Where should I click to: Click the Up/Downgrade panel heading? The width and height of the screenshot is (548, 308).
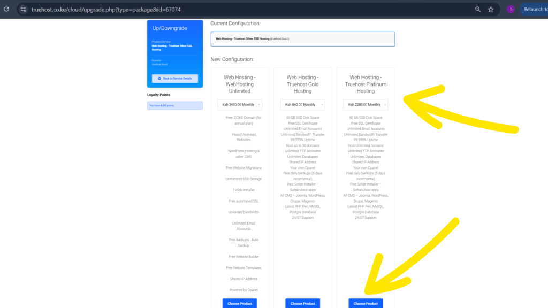pyautogui.click(x=170, y=28)
